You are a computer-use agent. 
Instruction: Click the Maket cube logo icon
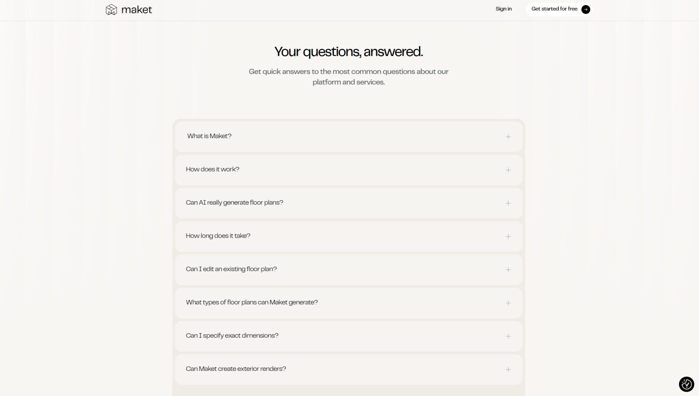coord(111,9)
